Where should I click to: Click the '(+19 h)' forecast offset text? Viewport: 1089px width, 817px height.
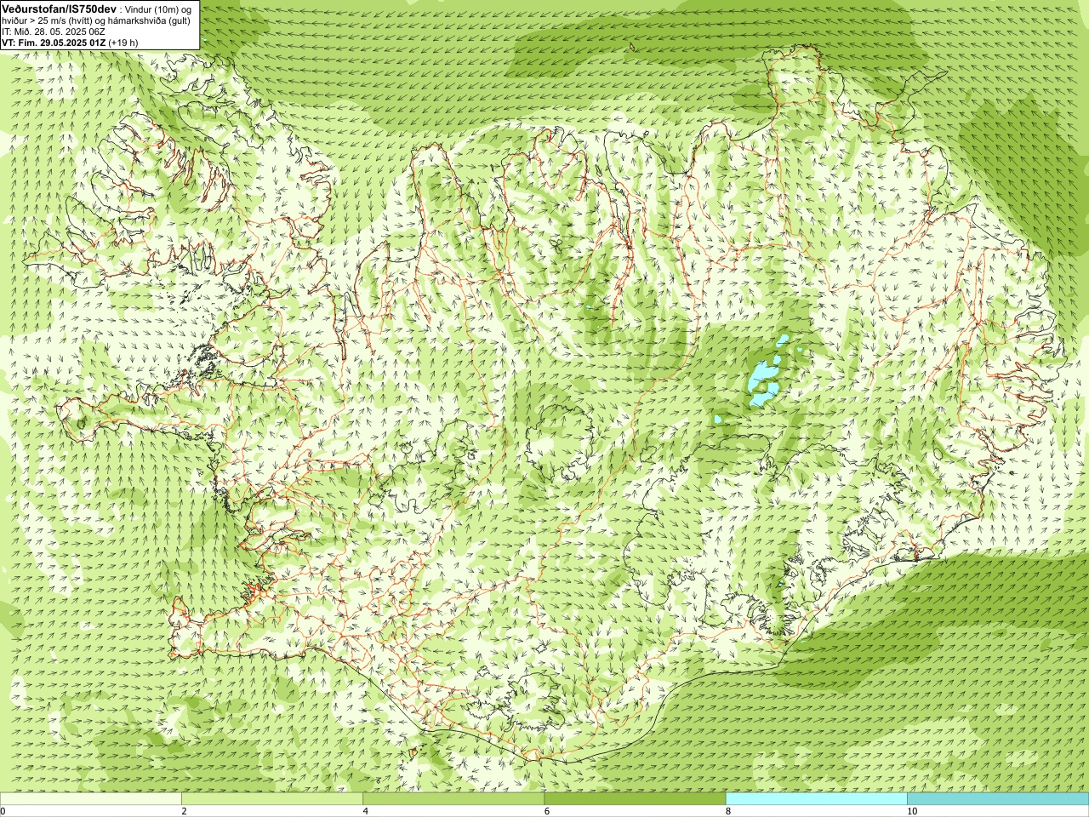123,43
